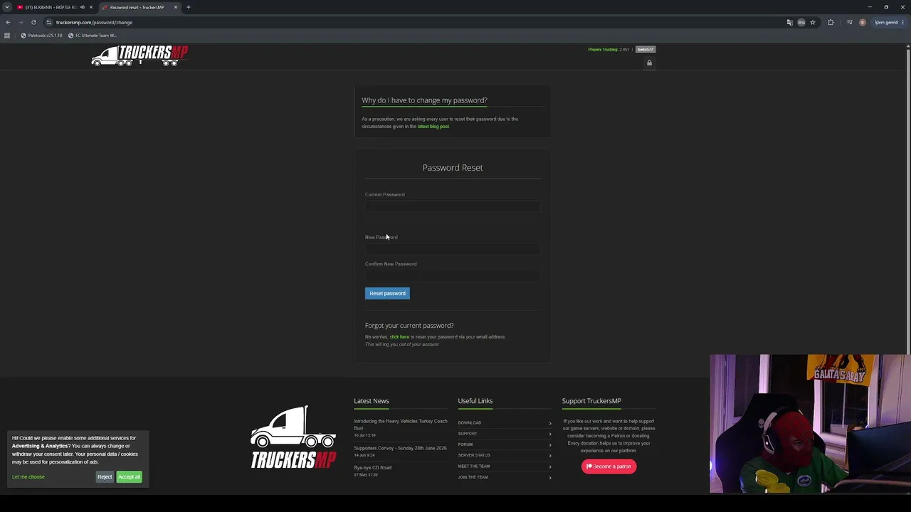
Task: Open a new browser tab
Action: [189, 7]
